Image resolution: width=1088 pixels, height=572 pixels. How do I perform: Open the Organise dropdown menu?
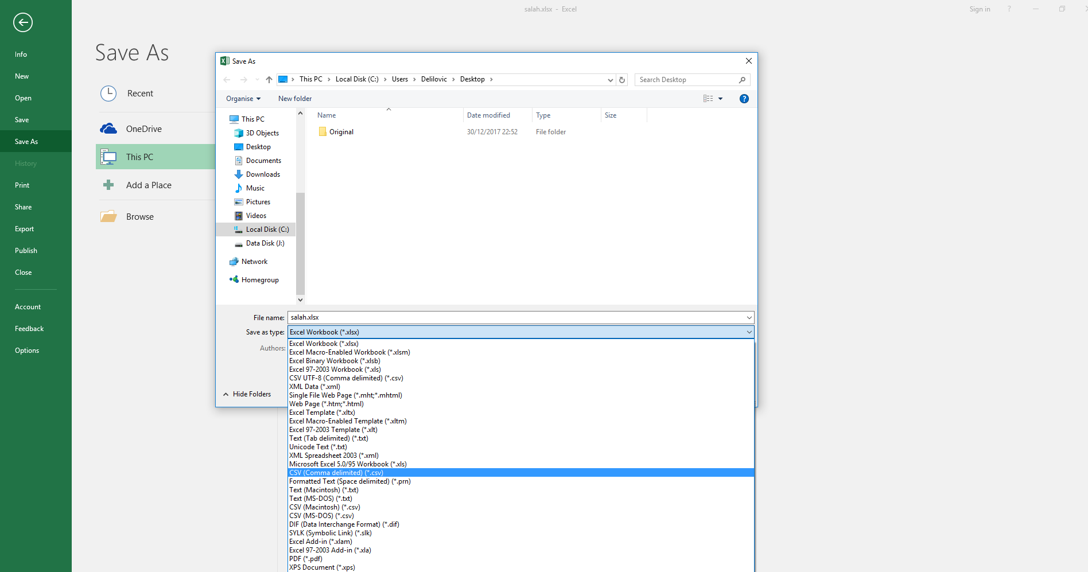coord(243,99)
